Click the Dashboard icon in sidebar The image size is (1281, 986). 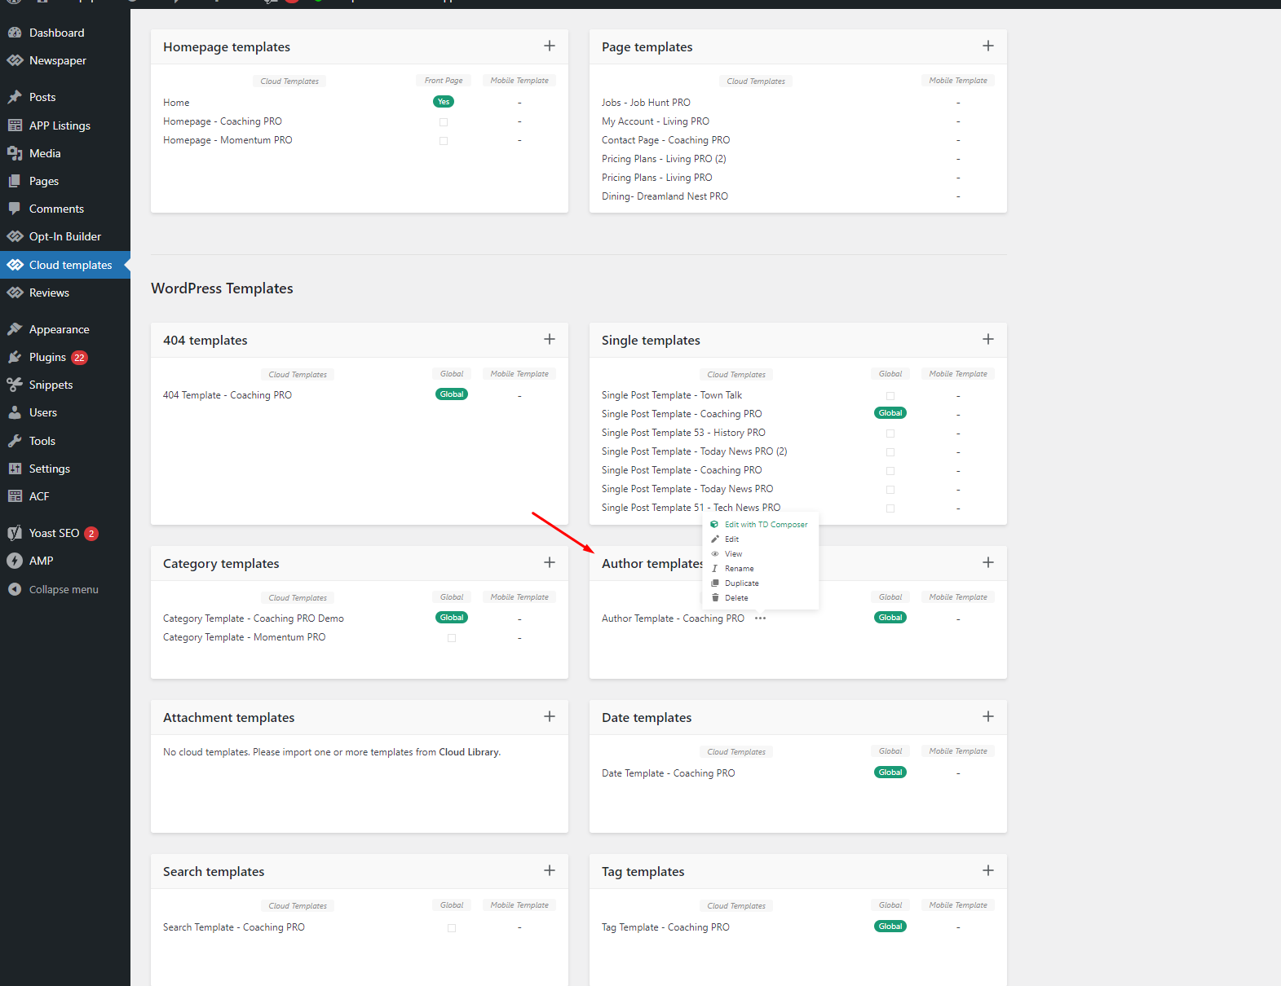pyautogui.click(x=15, y=33)
